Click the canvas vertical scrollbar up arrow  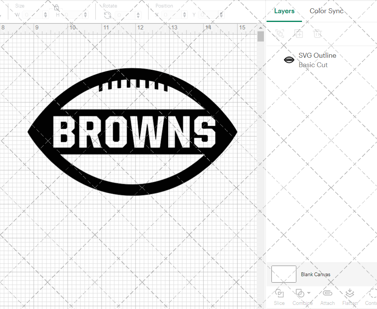point(261,28)
